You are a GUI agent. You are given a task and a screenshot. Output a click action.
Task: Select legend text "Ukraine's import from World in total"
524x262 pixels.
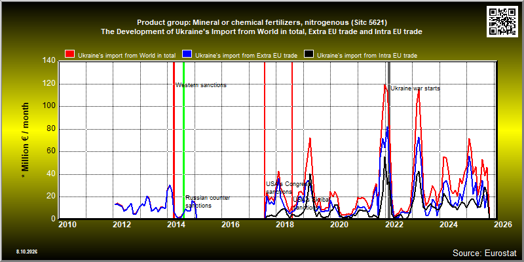pyautogui.click(x=126, y=56)
